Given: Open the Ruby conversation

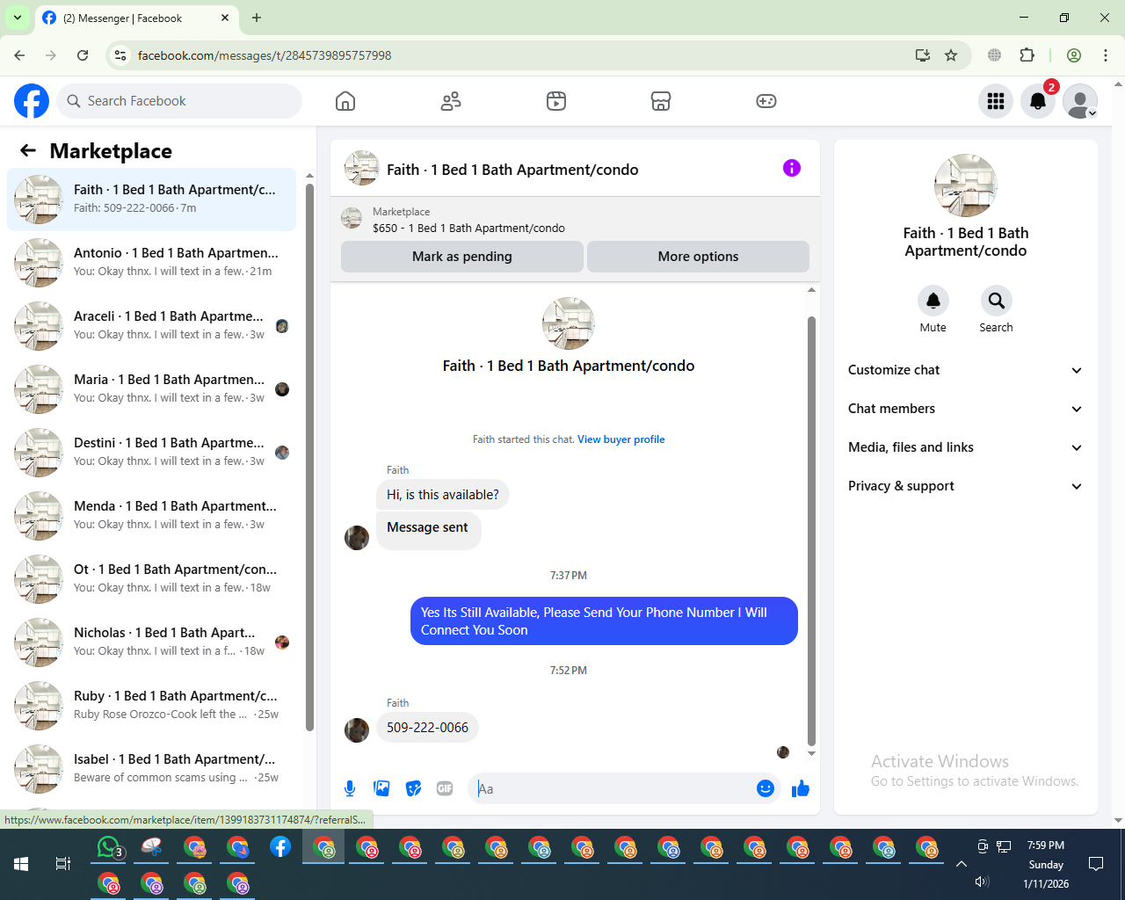Looking at the screenshot, I should click(x=152, y=706).
